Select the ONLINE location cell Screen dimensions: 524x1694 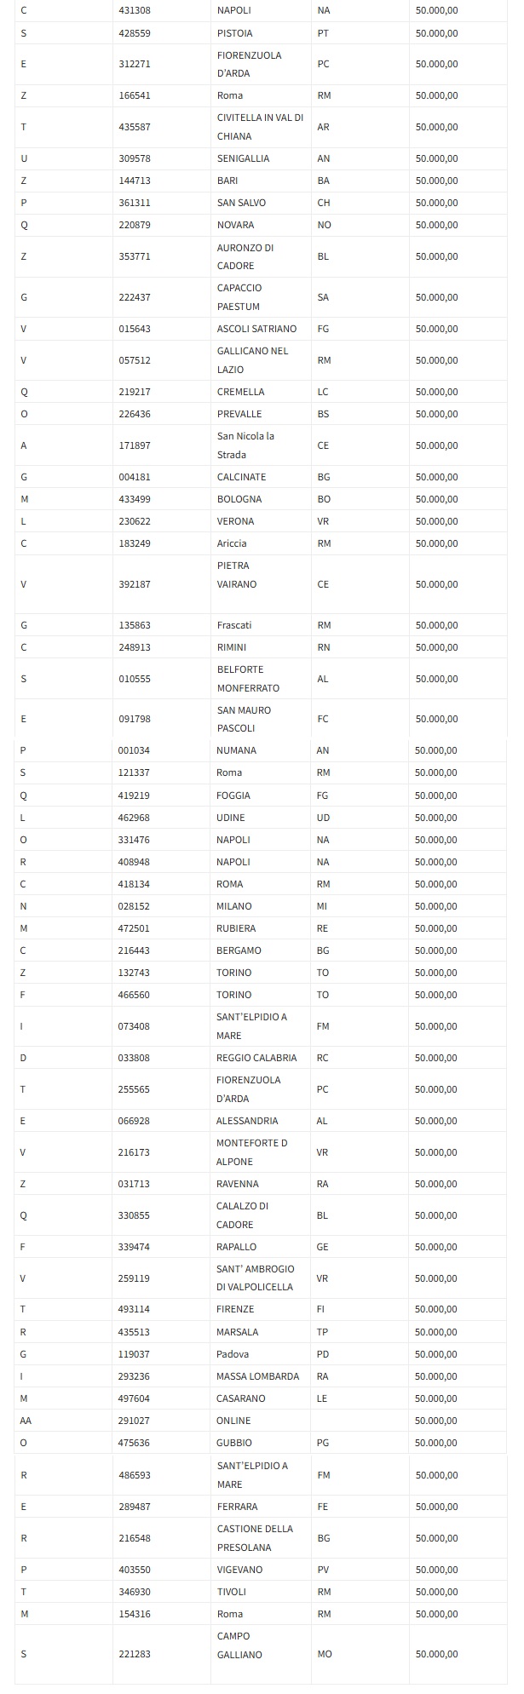[x=233, y=1421]
